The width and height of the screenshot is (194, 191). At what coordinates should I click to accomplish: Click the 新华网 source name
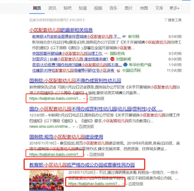pyautogui.click(x=134, y=36)
